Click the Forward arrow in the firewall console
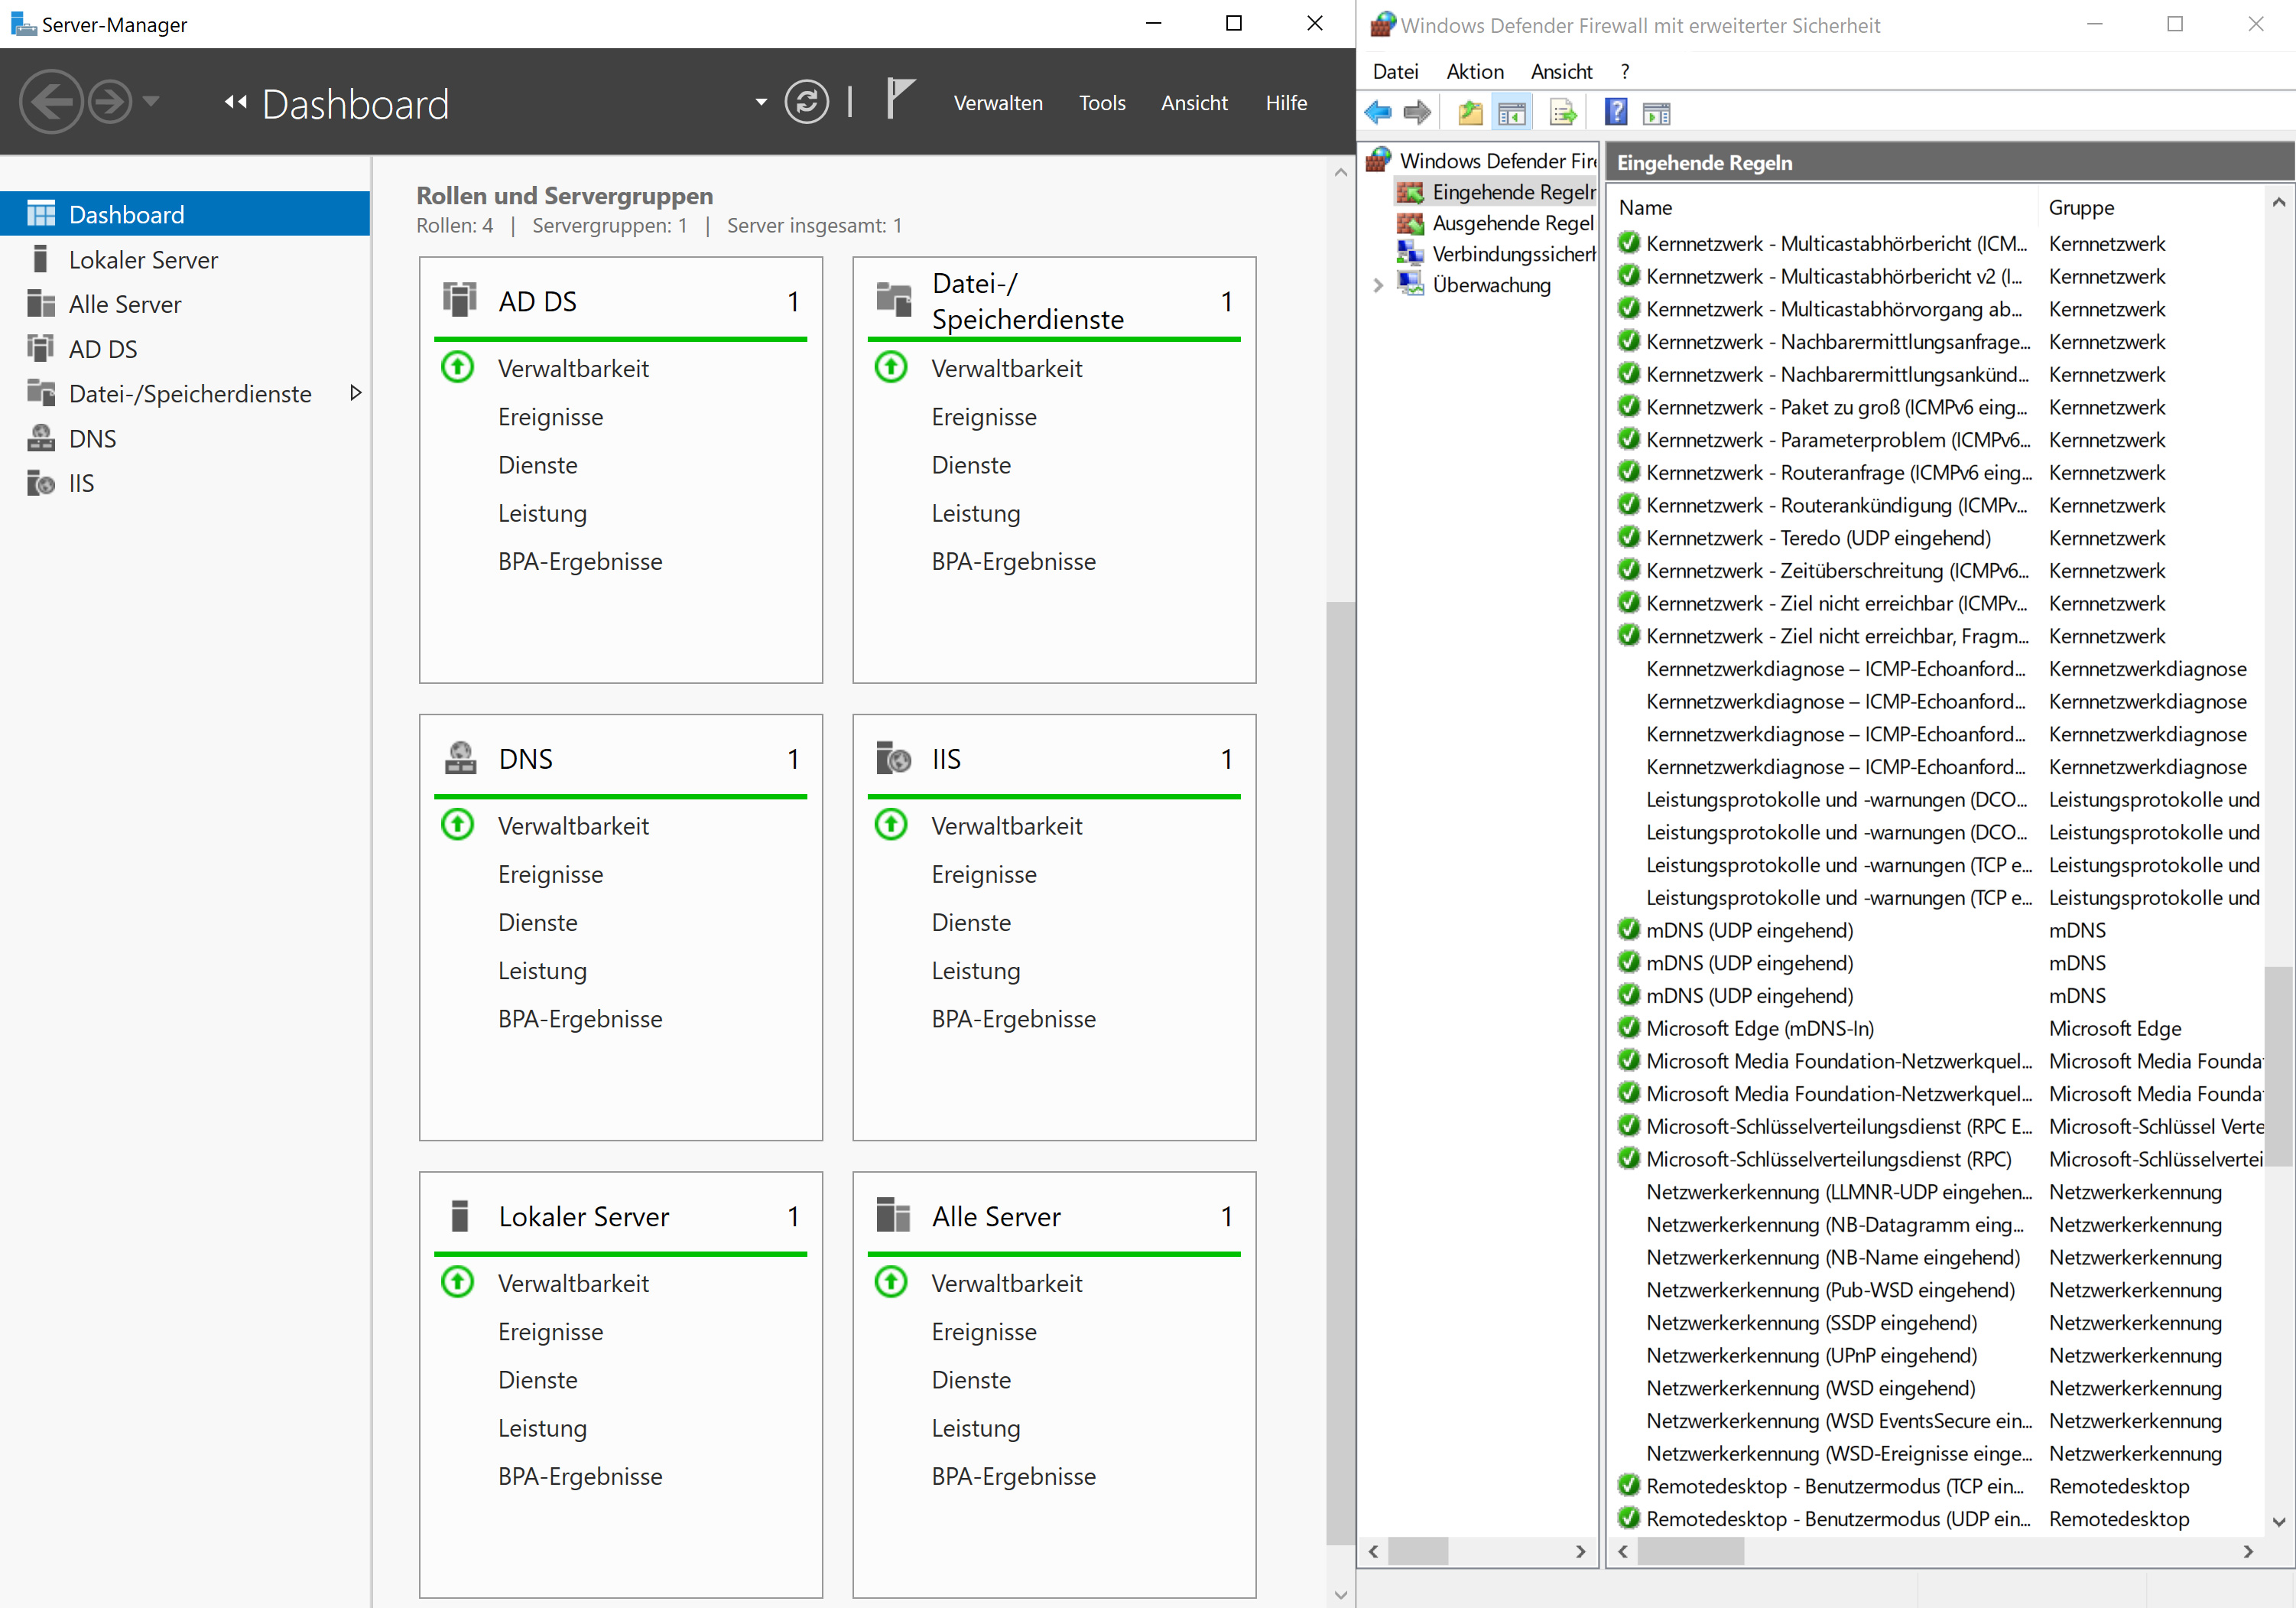Screen dimensions: 2296x1608 (x=1417, y=112)
